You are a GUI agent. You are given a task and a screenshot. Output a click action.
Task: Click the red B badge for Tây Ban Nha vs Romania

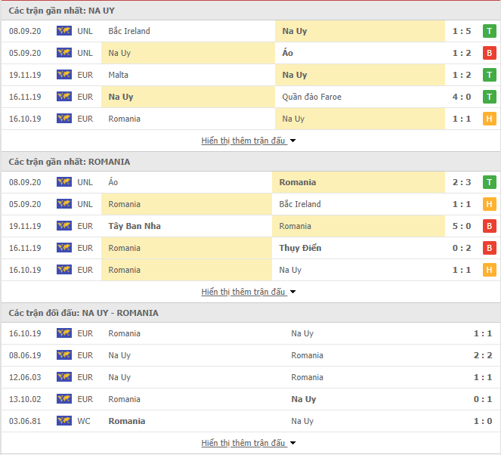pyautogui.click(x=489, y=226)
